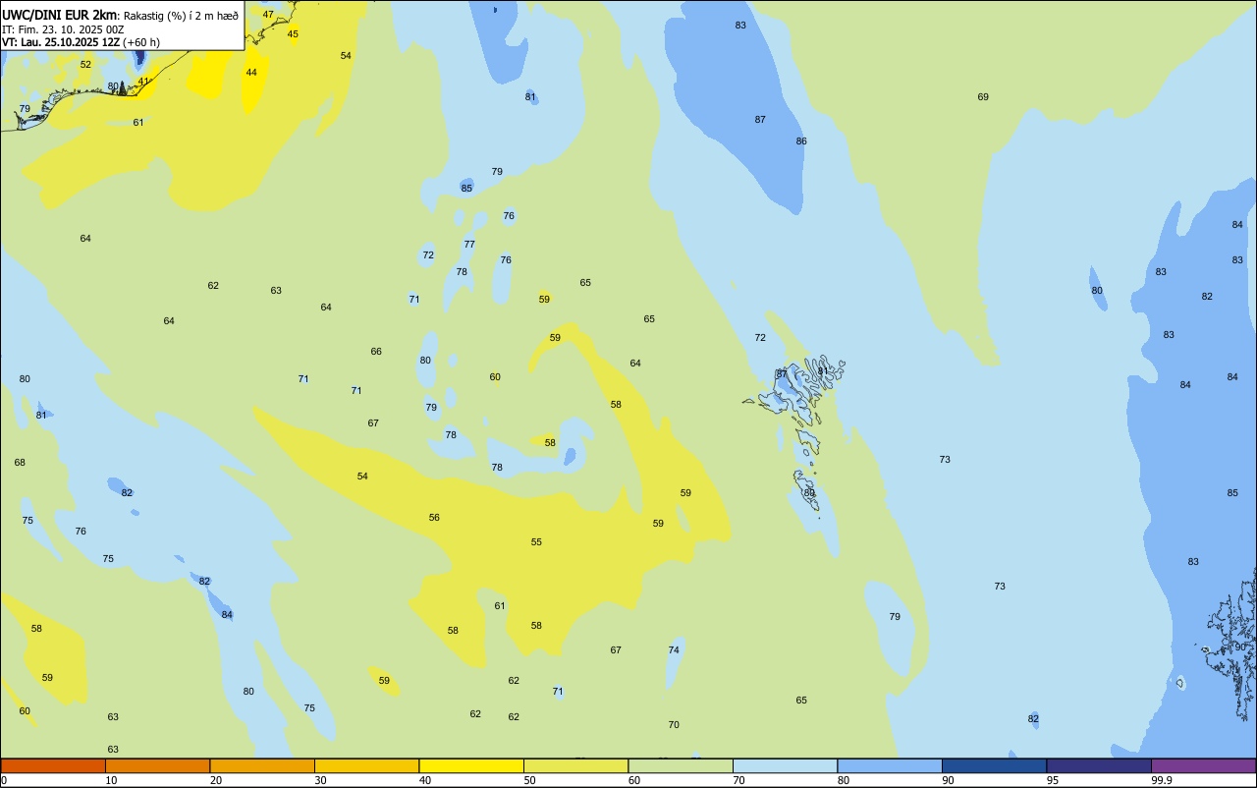Click the humidity value 44 in yellow area
The image size is (1257, 788).
[x=251, y=73]
